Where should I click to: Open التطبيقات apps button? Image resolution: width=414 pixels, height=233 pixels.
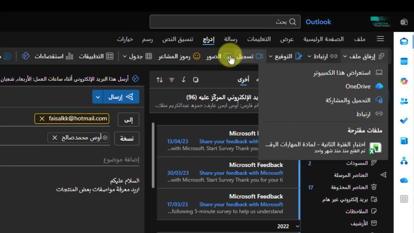[96, 56]
